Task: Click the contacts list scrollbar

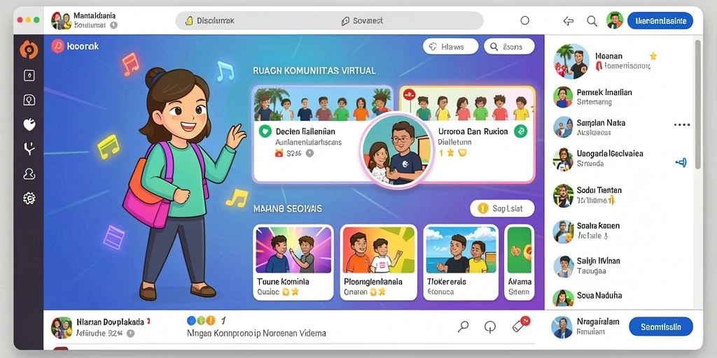Action: [697, 104]
